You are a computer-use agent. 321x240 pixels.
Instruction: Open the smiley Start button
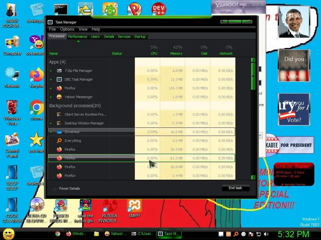point(9,234)
